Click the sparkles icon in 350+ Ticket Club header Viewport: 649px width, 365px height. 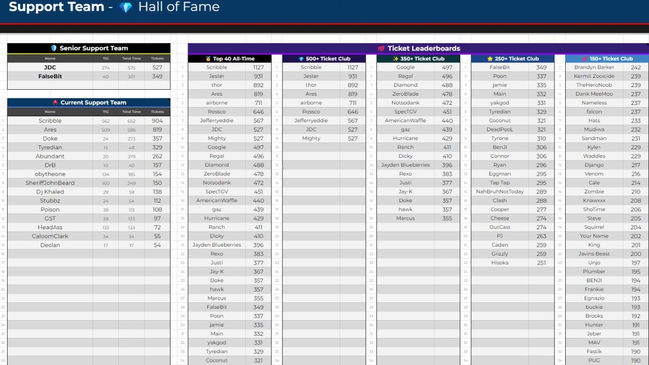[395, 59]
